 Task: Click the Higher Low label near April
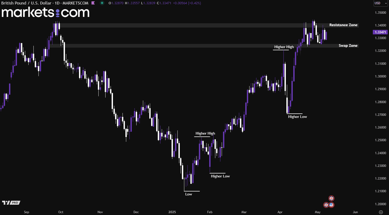pyautogui.click(x=297, y=117)
